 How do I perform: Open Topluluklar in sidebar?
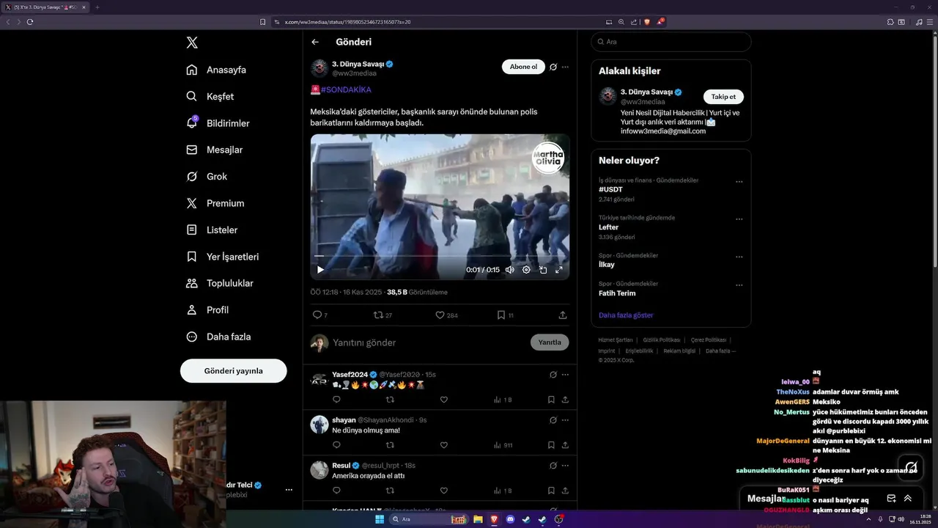pyautogui.click(x=220, y=283)
